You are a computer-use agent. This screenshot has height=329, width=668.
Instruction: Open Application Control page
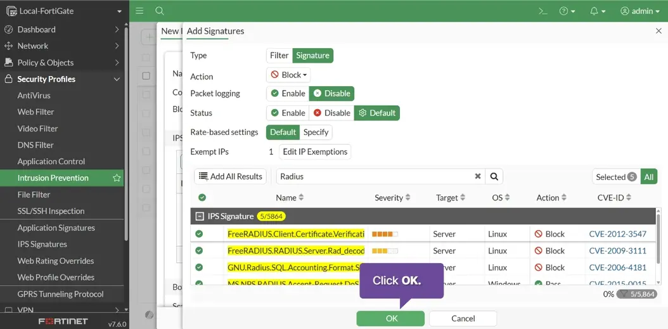click(51, 162)
